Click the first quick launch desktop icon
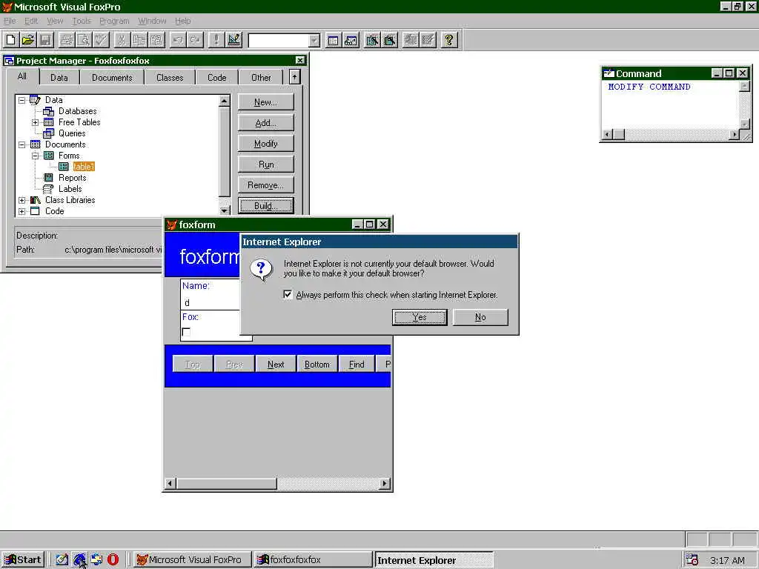 (62, 559)
